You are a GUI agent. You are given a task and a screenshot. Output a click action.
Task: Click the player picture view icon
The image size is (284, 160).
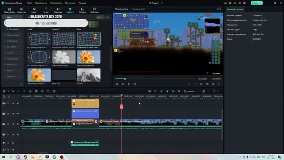point(219,9)
